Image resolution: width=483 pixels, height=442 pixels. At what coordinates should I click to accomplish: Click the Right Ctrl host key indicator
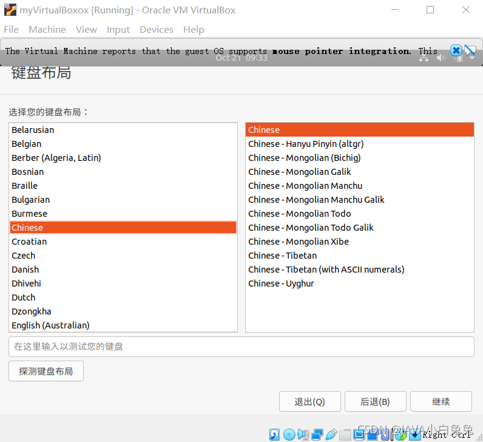point(447,435)
